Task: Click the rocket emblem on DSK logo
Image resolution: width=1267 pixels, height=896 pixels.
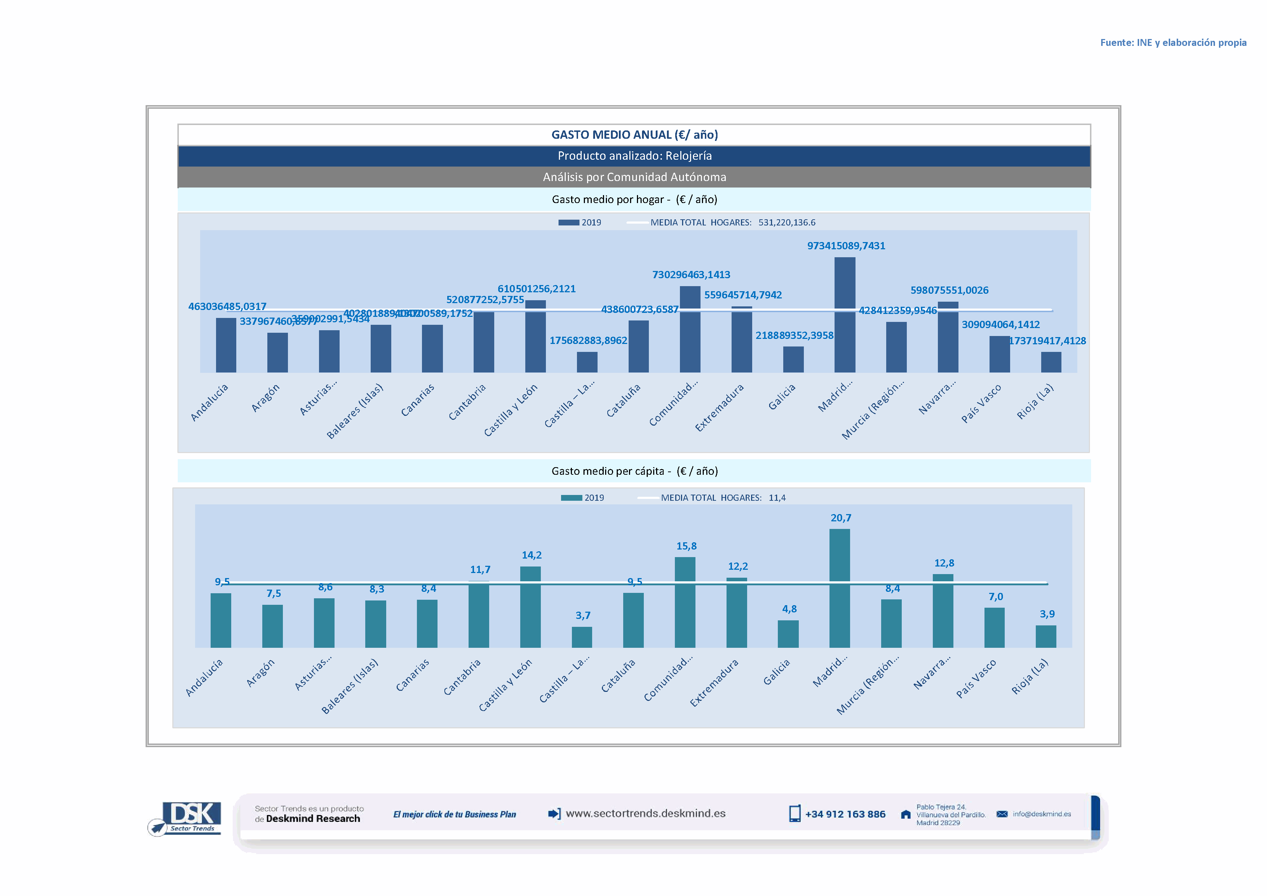Action: [158, 828]
